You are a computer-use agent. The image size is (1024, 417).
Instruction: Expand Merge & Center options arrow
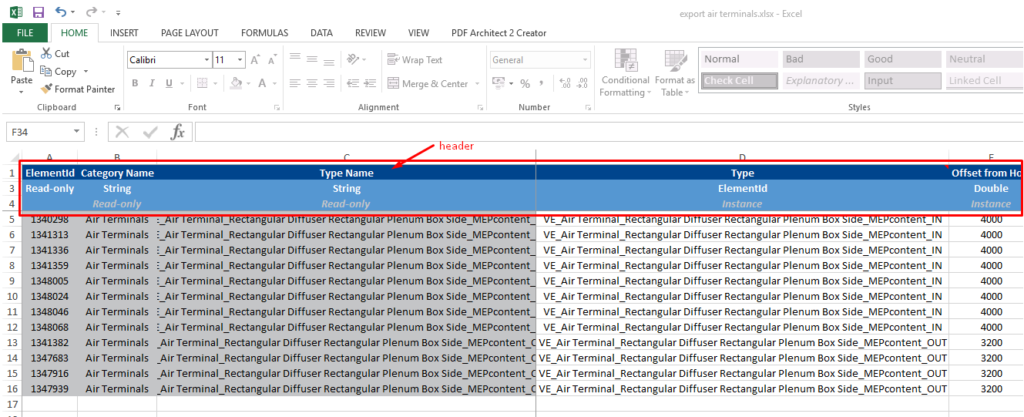(478, 83)
